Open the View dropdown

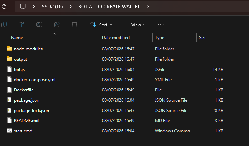(134, 25)
